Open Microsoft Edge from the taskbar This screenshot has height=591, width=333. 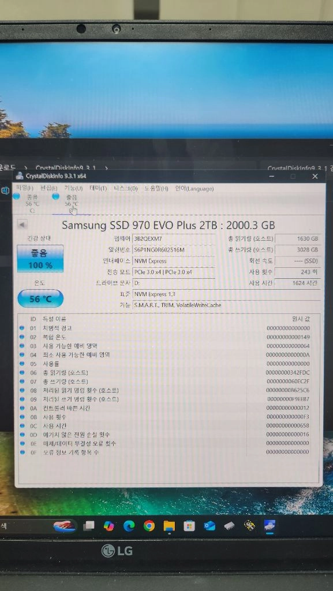(x=129, y=525)
